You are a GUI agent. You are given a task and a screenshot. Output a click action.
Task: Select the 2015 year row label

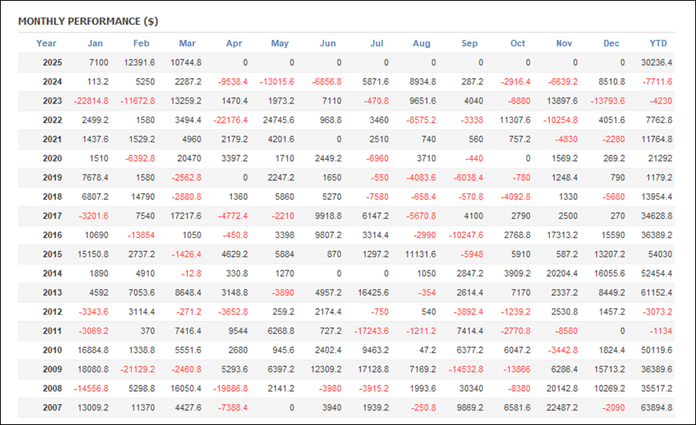coord(53,254)
